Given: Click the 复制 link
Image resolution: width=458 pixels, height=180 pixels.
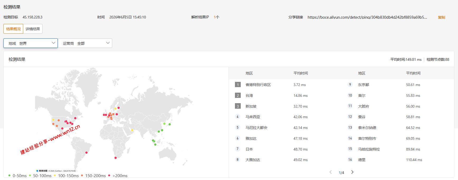Looking at the screenshot, I should pyautogui.click(x=441, y=17).
